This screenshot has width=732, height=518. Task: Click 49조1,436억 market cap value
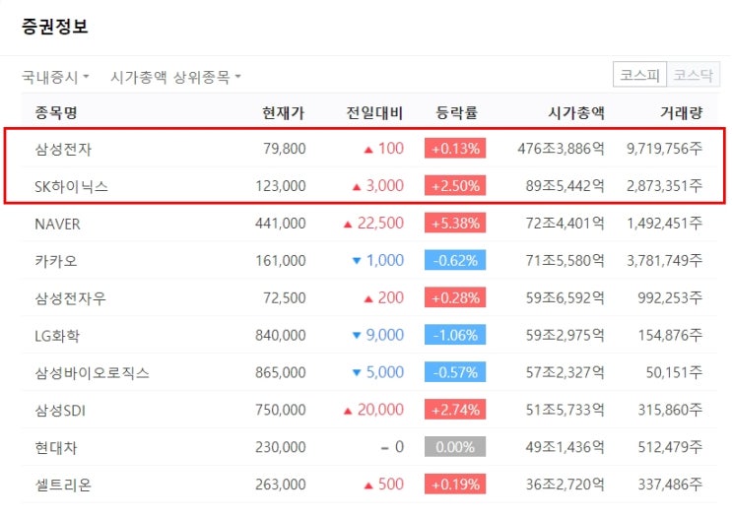coord(566,447)
